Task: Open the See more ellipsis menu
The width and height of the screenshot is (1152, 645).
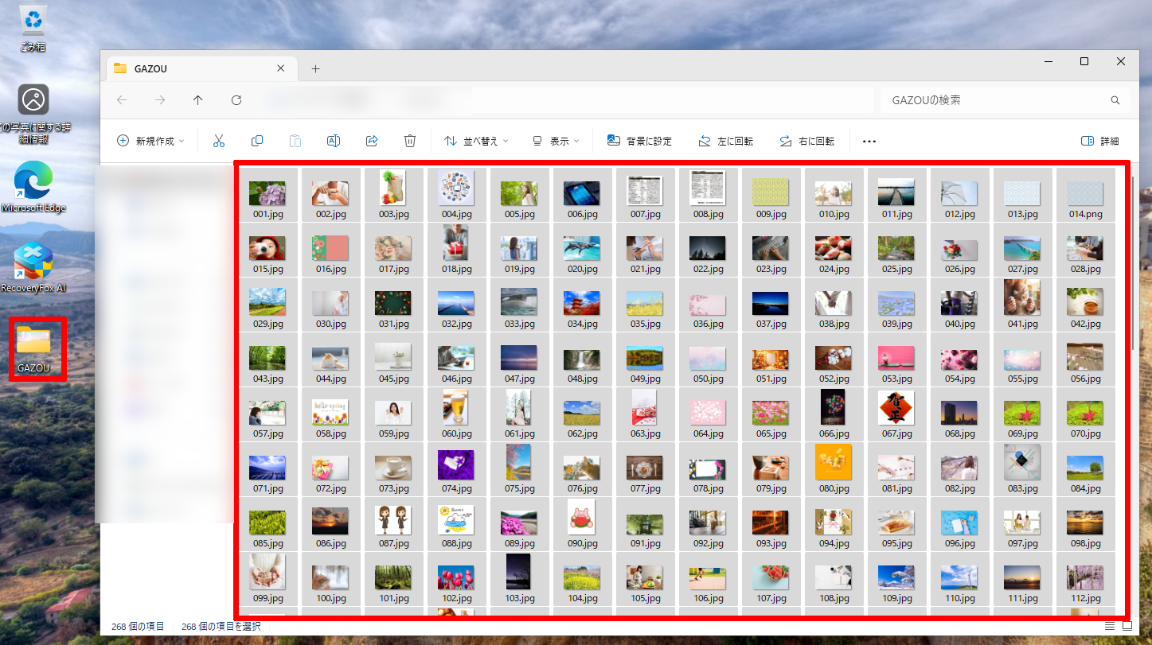Action: click(x=869, y=142)
